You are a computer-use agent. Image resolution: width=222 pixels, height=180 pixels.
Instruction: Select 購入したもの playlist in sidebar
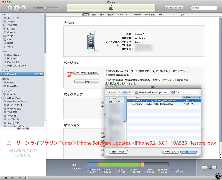point(13,59)
